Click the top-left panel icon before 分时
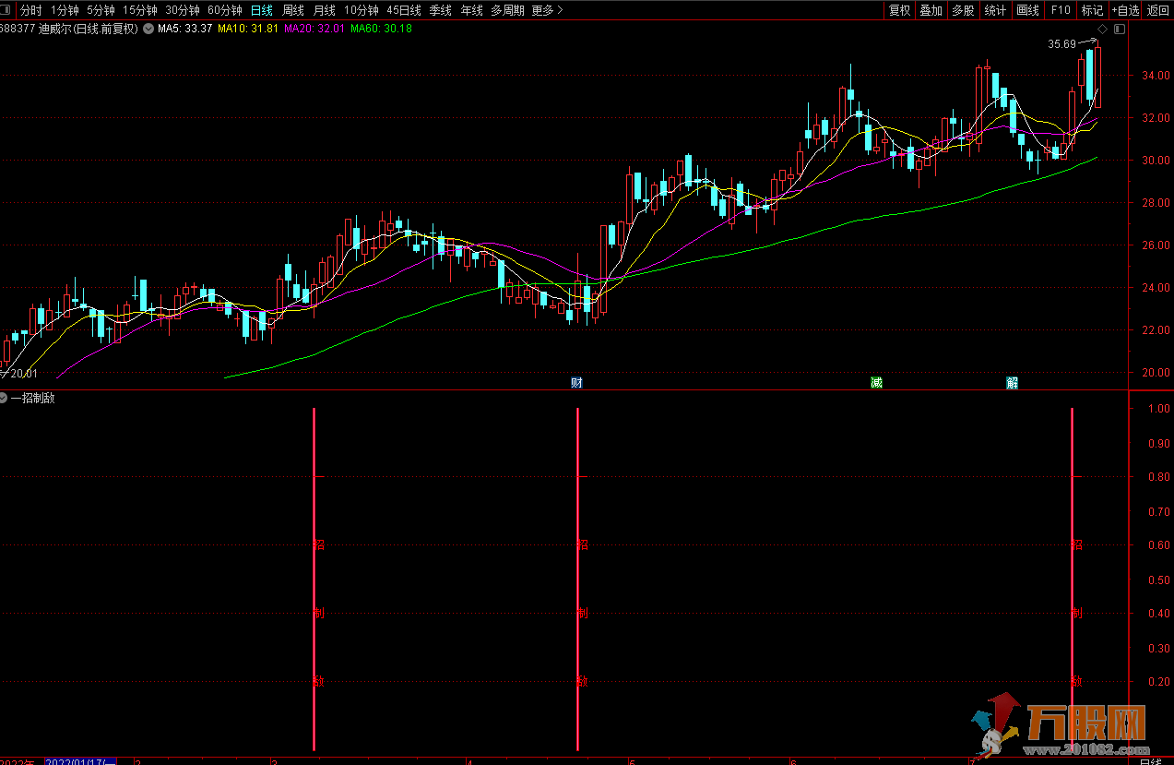 pyautogui.click(x=7, y=10)
